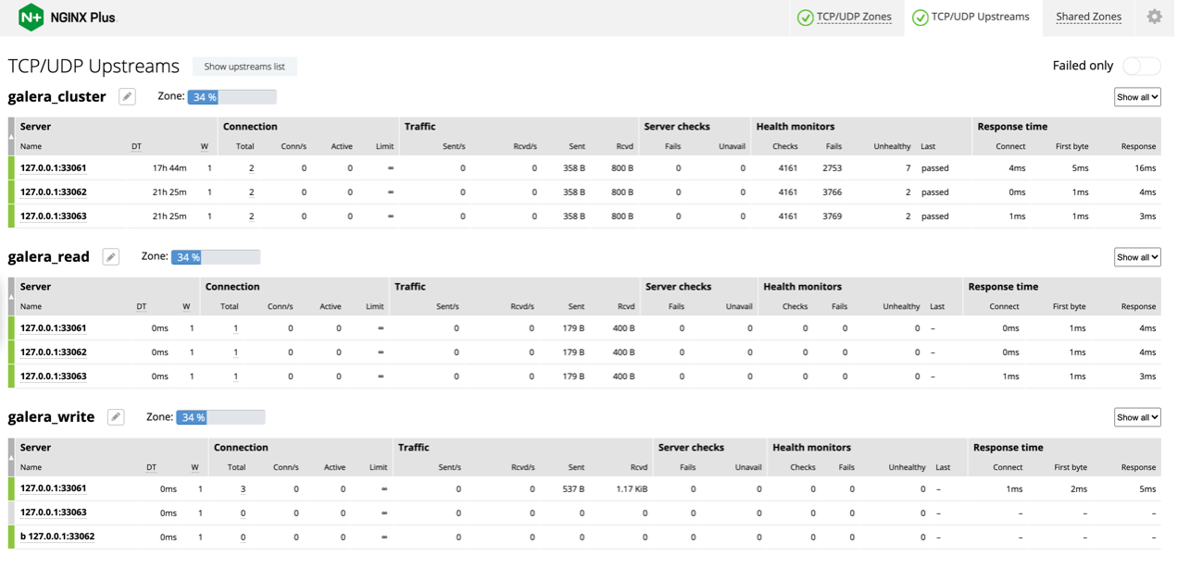Edit galera_write upstream with pencil icon
The height and width of the screenshot is (568, 1177).
tap(116, 417)
